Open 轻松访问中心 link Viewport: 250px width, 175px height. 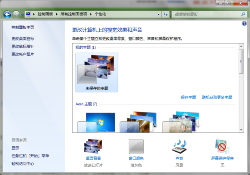click(x=22, y=163)
